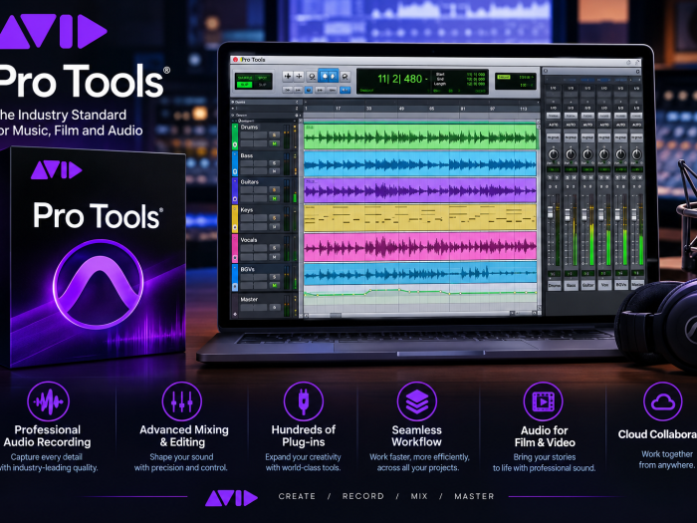
Task: Click the Avid logo in the footer
Action: pyautogui.click(x=231, y=498)
